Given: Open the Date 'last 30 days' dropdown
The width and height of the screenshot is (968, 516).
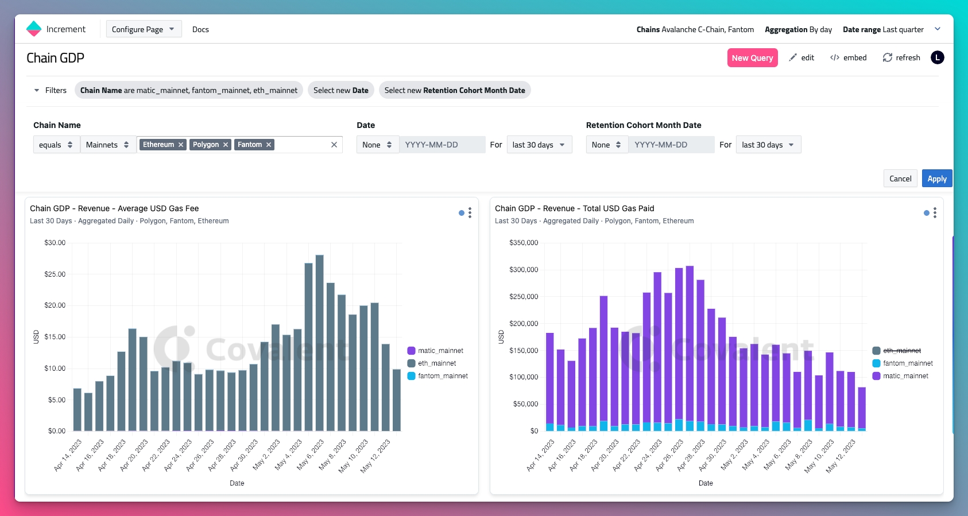Looking at the screenshot, I should click(x=539, y=145).
